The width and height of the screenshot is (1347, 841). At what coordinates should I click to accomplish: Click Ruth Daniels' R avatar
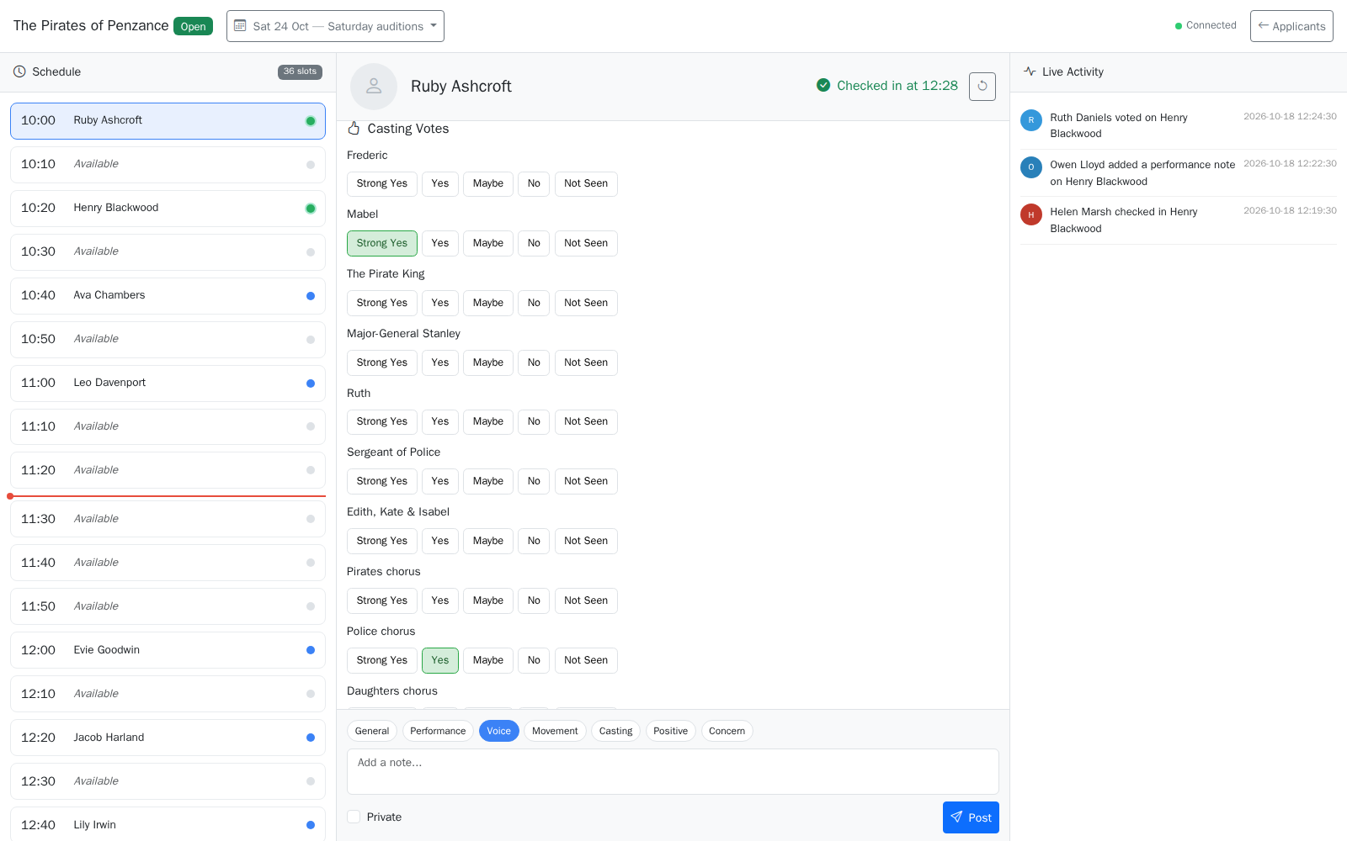point(1031,120)
